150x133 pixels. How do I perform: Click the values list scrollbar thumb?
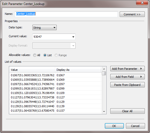(x=104, y=73)
